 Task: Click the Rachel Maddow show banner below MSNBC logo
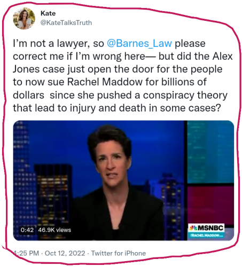pyautogui.click(x=206, y=235)
